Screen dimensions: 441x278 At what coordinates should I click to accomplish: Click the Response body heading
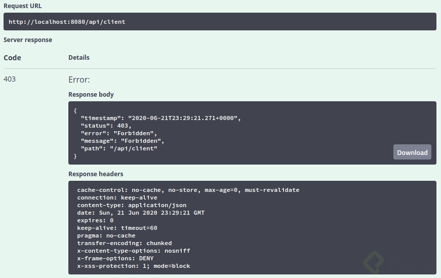[91, 95]
